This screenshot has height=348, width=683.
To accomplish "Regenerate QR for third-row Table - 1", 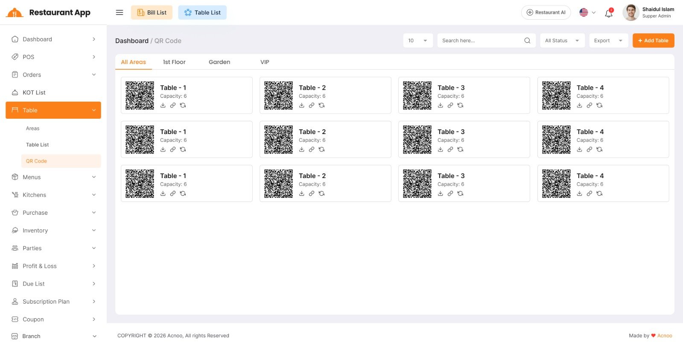I will (x=183, y=193).
